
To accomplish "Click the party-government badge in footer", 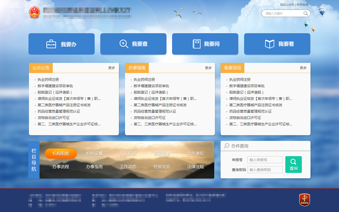I will (x=305, y=200).
